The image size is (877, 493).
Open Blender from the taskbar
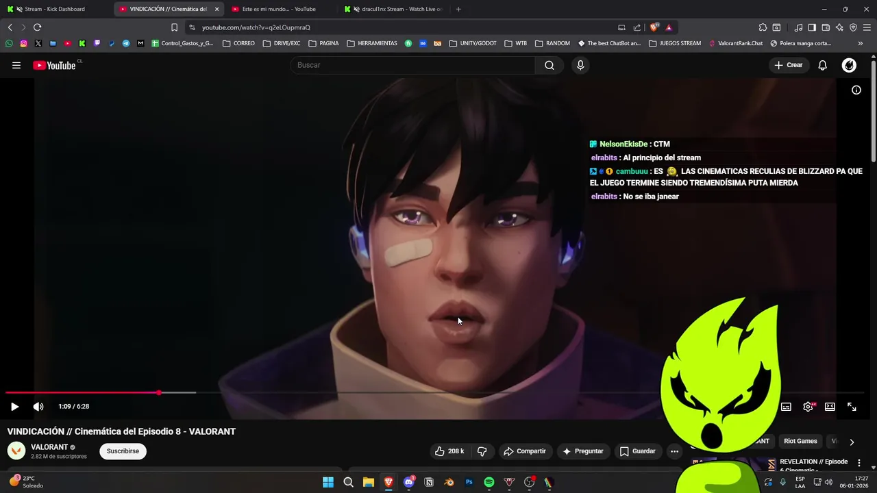click(449, 482)
